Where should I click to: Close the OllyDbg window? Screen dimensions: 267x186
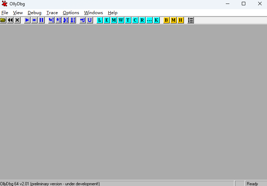pyautogui.click(x=260, y=4)
